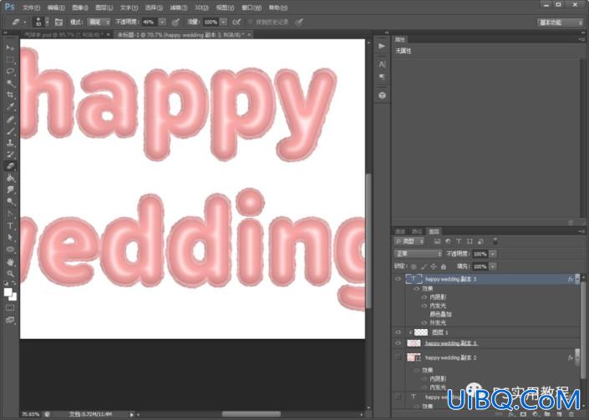Hide the happy wedding 副本 3 layer
Image resolution: width=589 pixels, height=420 pixels.
click(x=398, y=279)
